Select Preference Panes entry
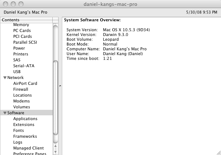221x155 pixels. pyautogui.click(x=30, y=154)
